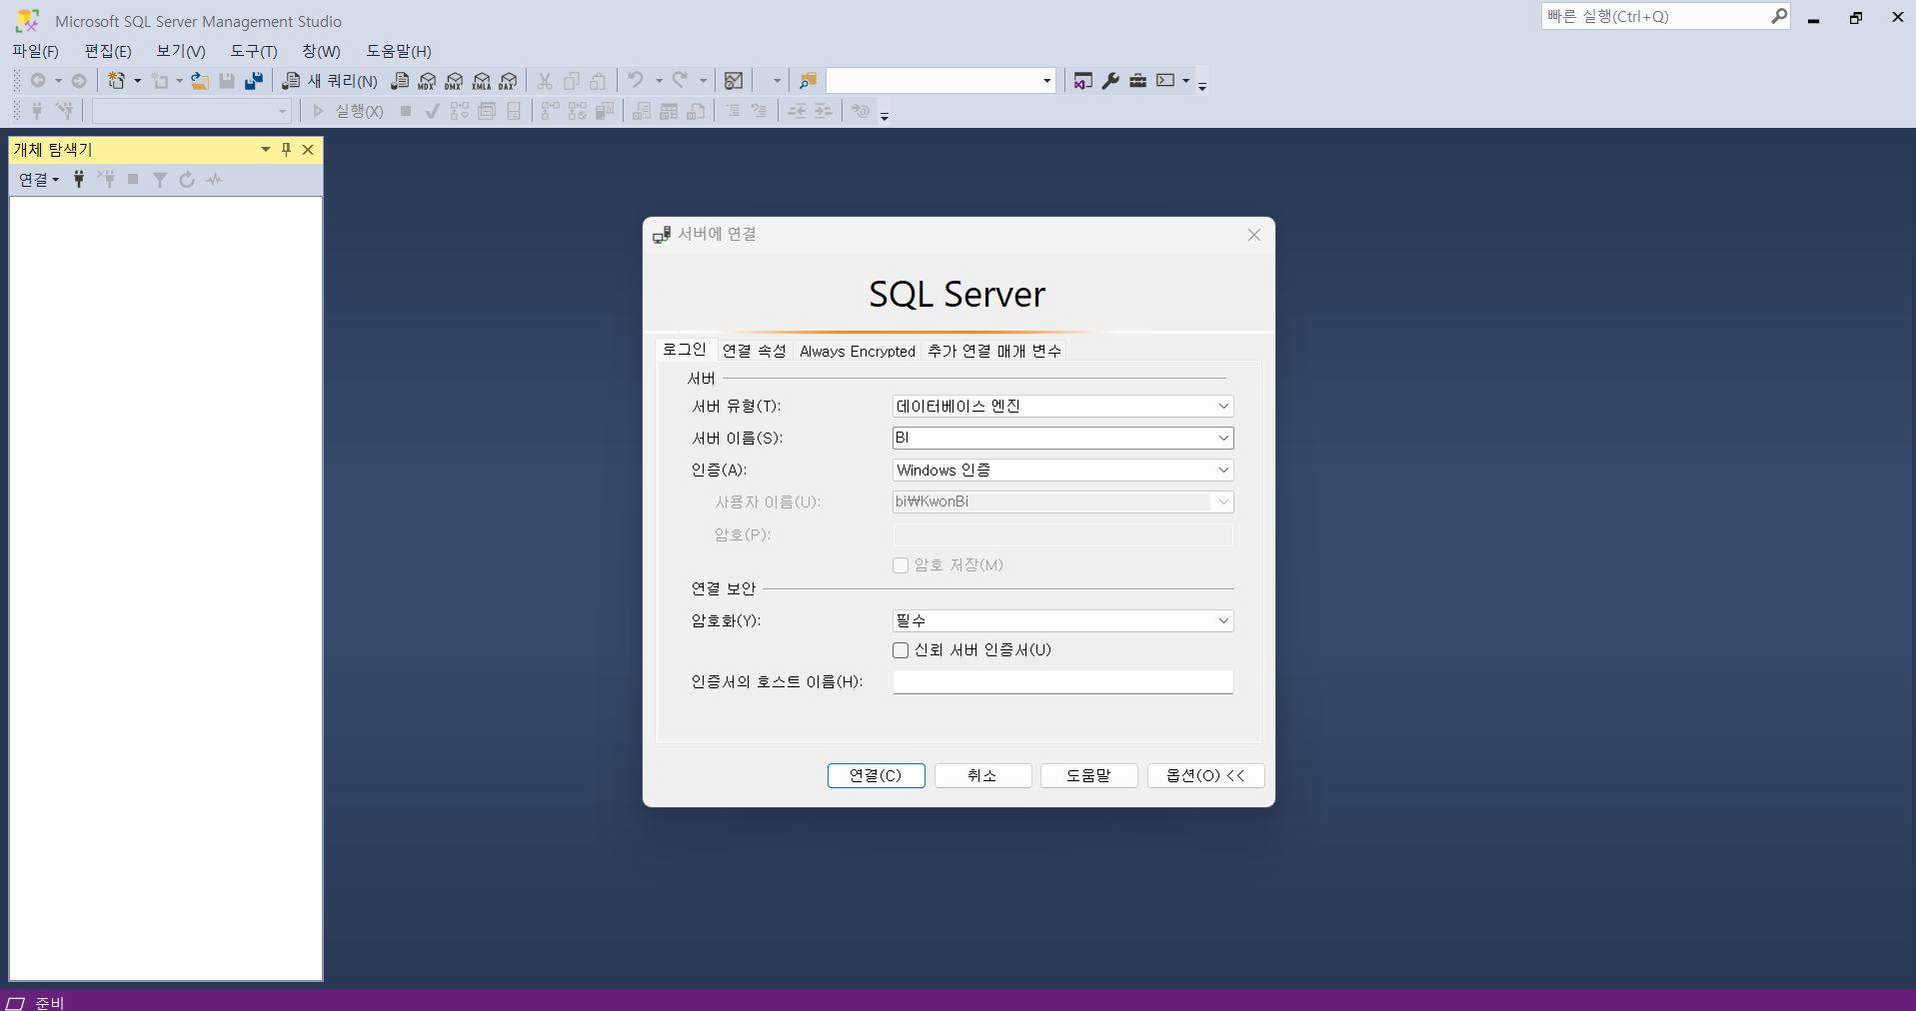Open the Activity Monitor toolbar icon
This screenshot has width=1916, height=1011.
[734, 81]
